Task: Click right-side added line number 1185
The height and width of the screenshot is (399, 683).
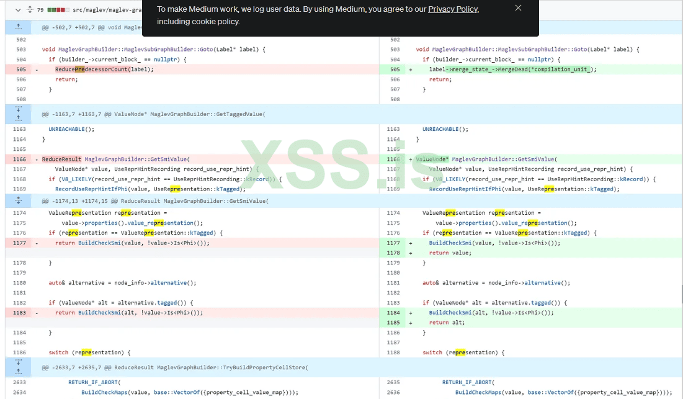Action: (x=393, y=323)
